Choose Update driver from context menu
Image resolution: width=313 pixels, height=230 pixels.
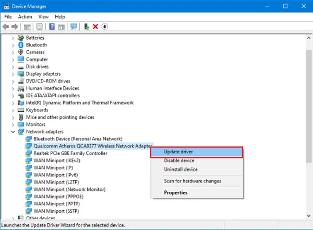197,152
